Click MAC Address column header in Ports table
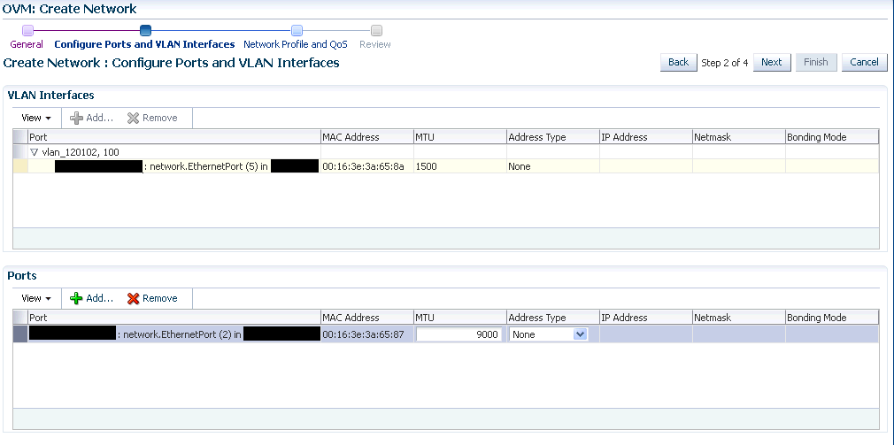The height and width of the screenshot is (445, 894). [367, 318]
